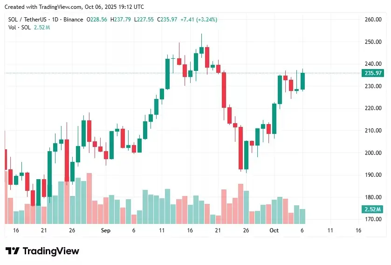Click the 1D interval in the legend
Viewport: 391px width, 265px height.
[x=55, y=20]
